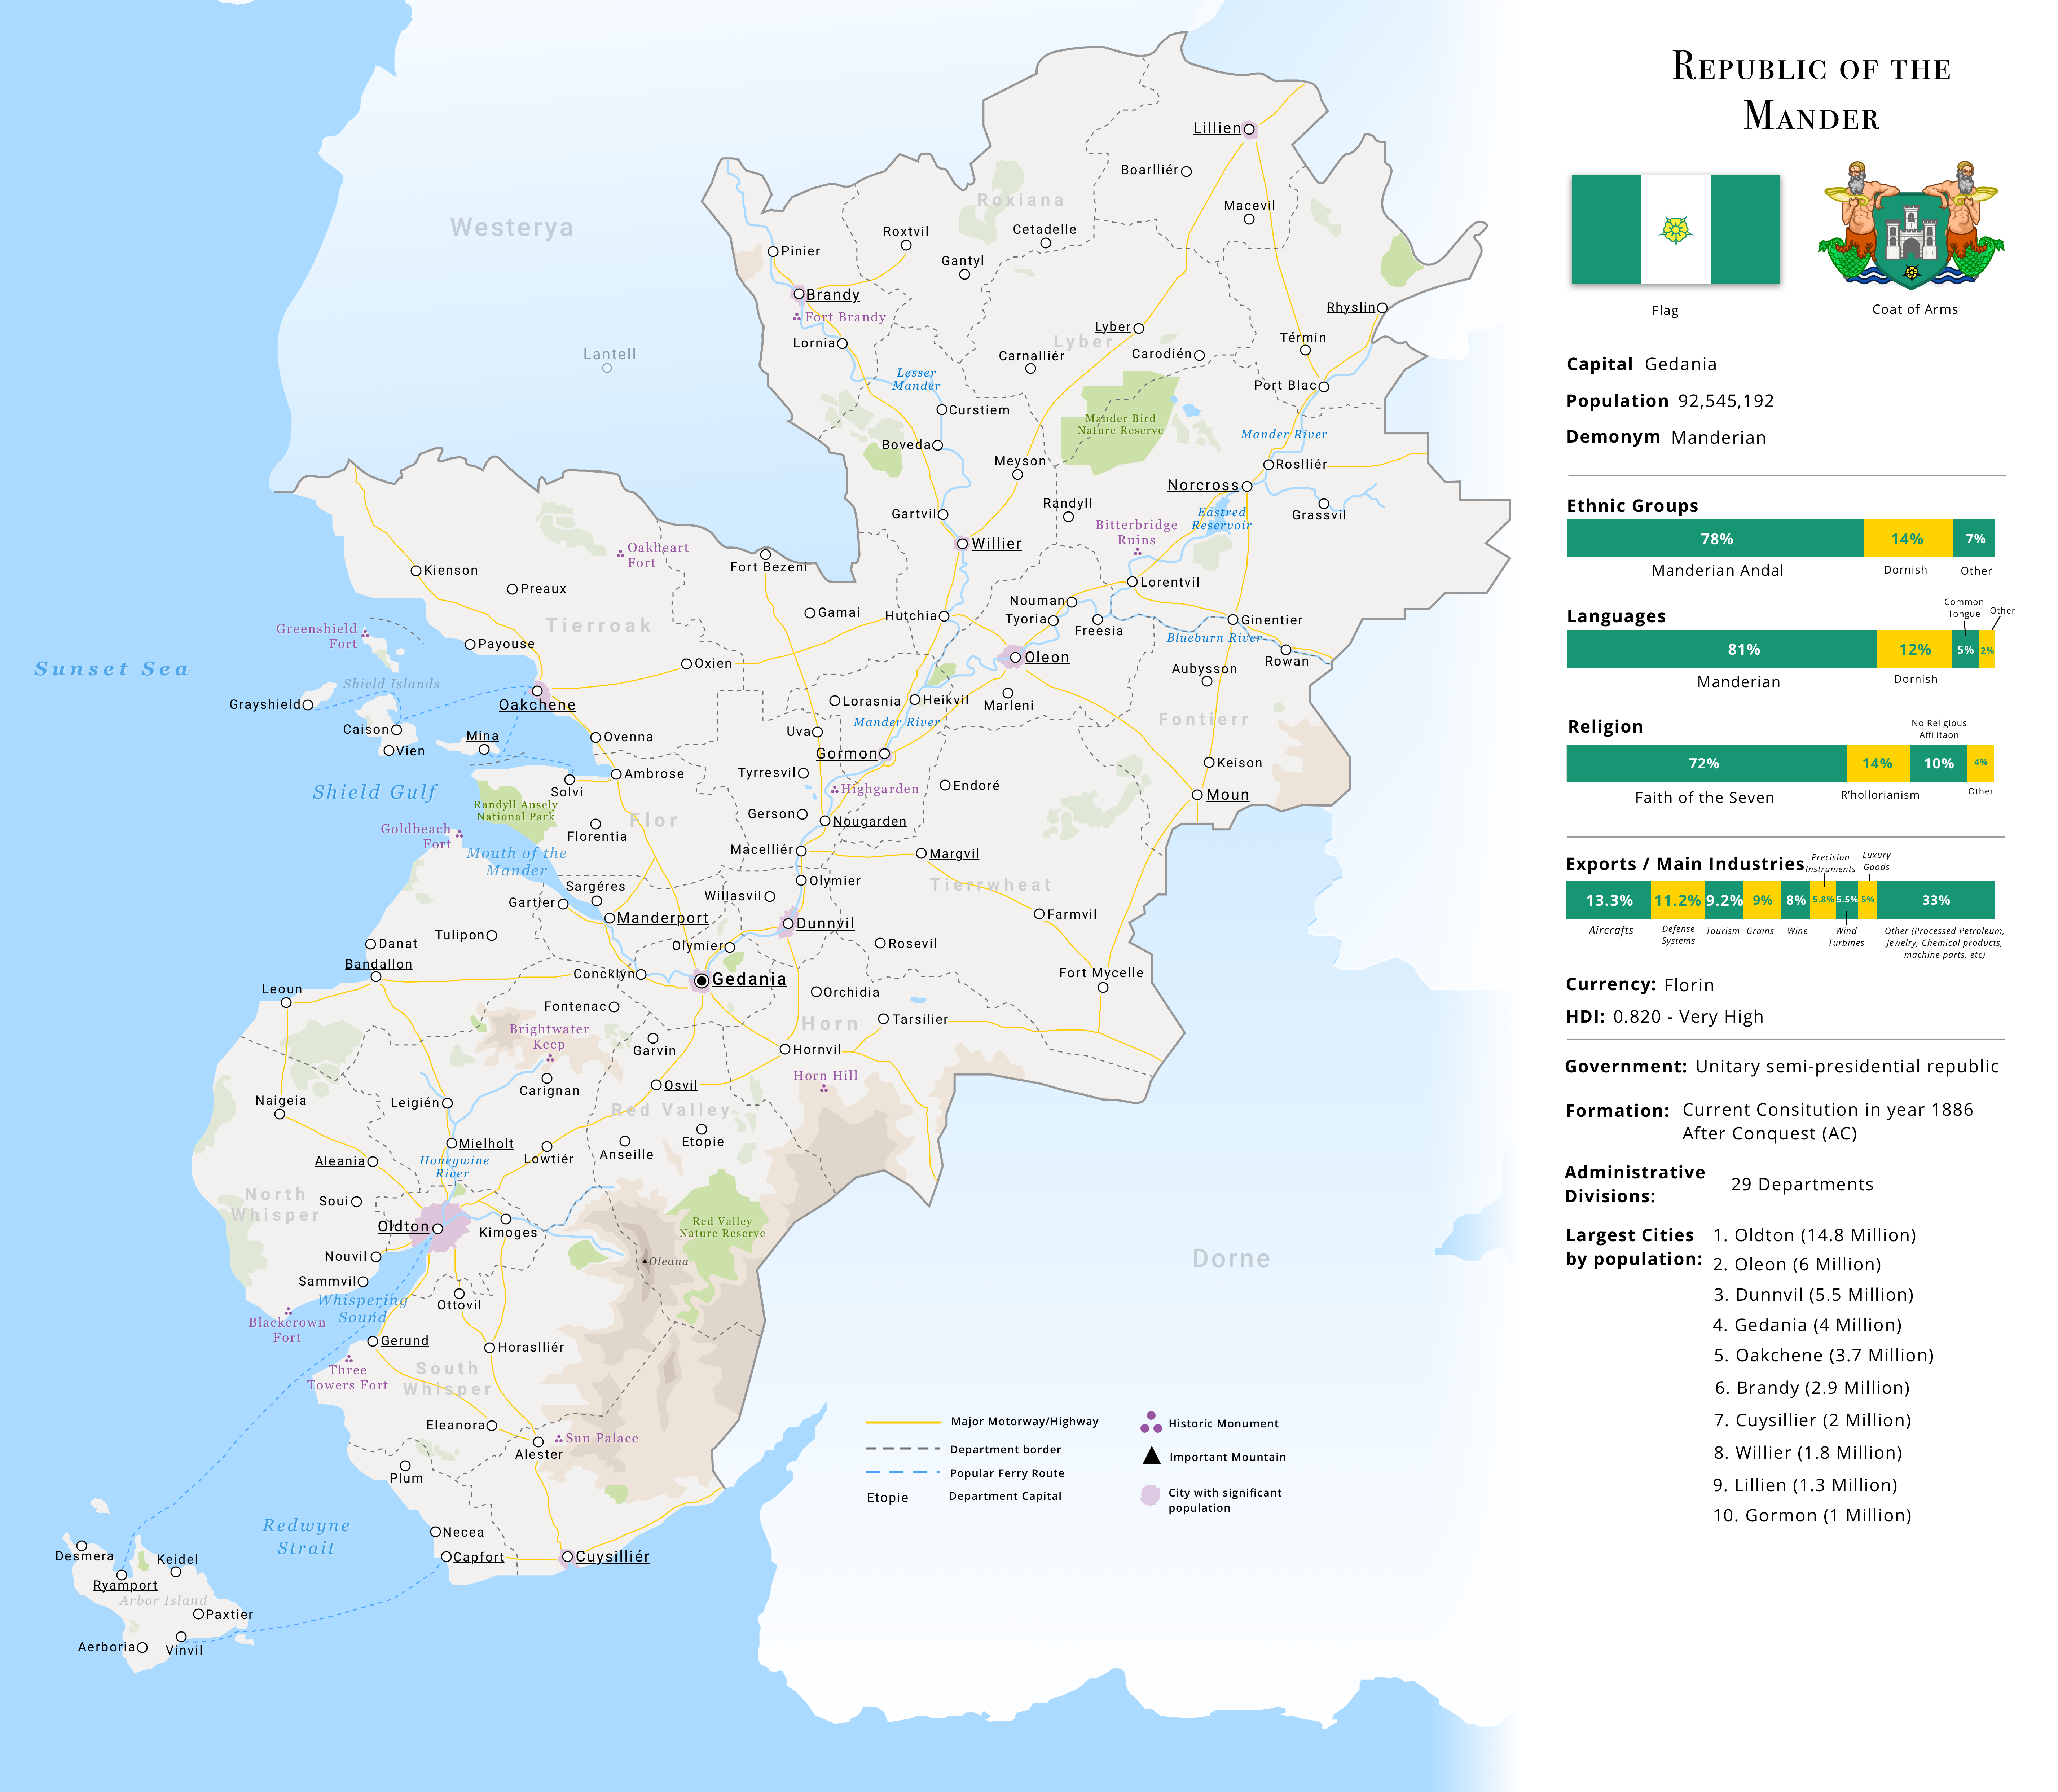
Task: Click the 14% Dornish ethnic group segment
Action: coord(1908,539)
